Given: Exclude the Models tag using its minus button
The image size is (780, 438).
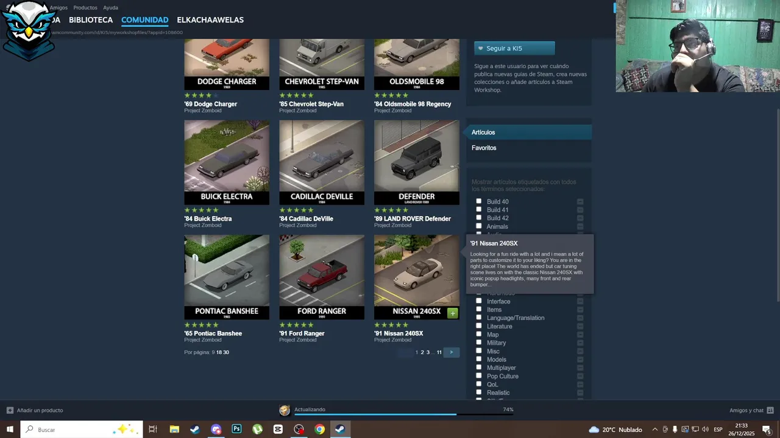Looking at the screenshot, I should [580, 360].
